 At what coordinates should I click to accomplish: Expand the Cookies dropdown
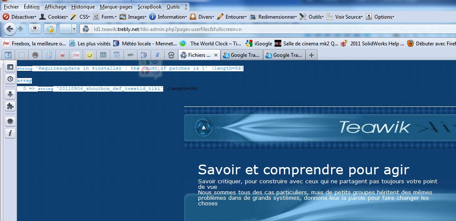[54, 17]
